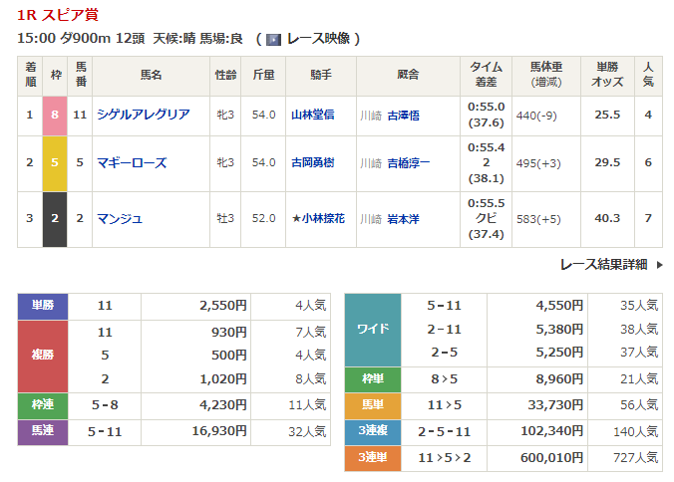Open horse マンジュ profile

coord(118,218)
